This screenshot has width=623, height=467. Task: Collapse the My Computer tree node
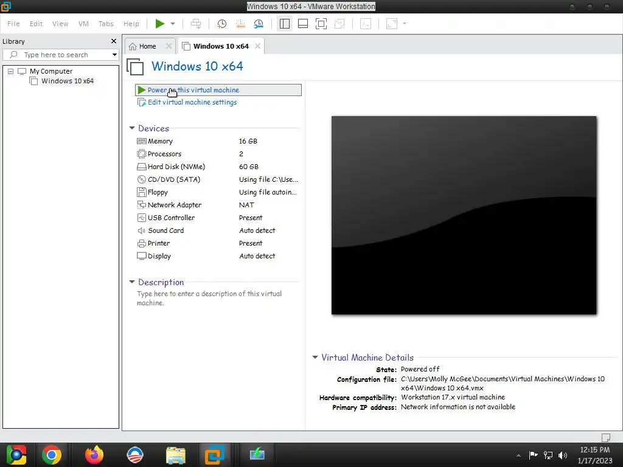click(11, 72)
